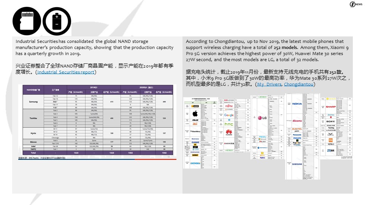Click the LG logo in charging list
The width and height of the screenshot is (365, 205).
click(262, 118)
